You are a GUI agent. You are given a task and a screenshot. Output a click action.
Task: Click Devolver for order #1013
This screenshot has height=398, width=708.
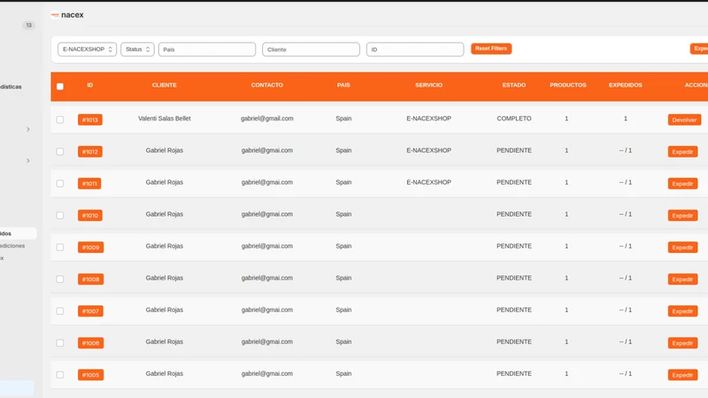(x=684, y=119)
